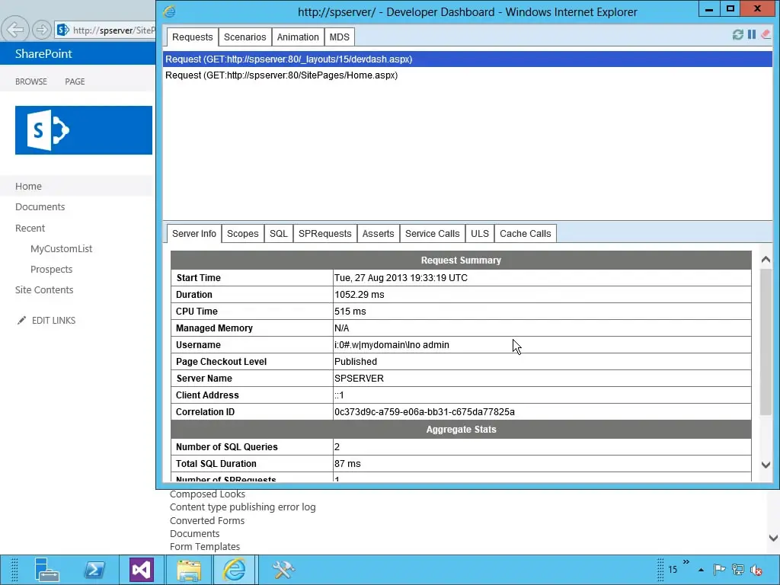Click the pencil icon beside EDIT LINKS
The height and width of the screenshot is (585, 780).
click(x=21, y=321)
